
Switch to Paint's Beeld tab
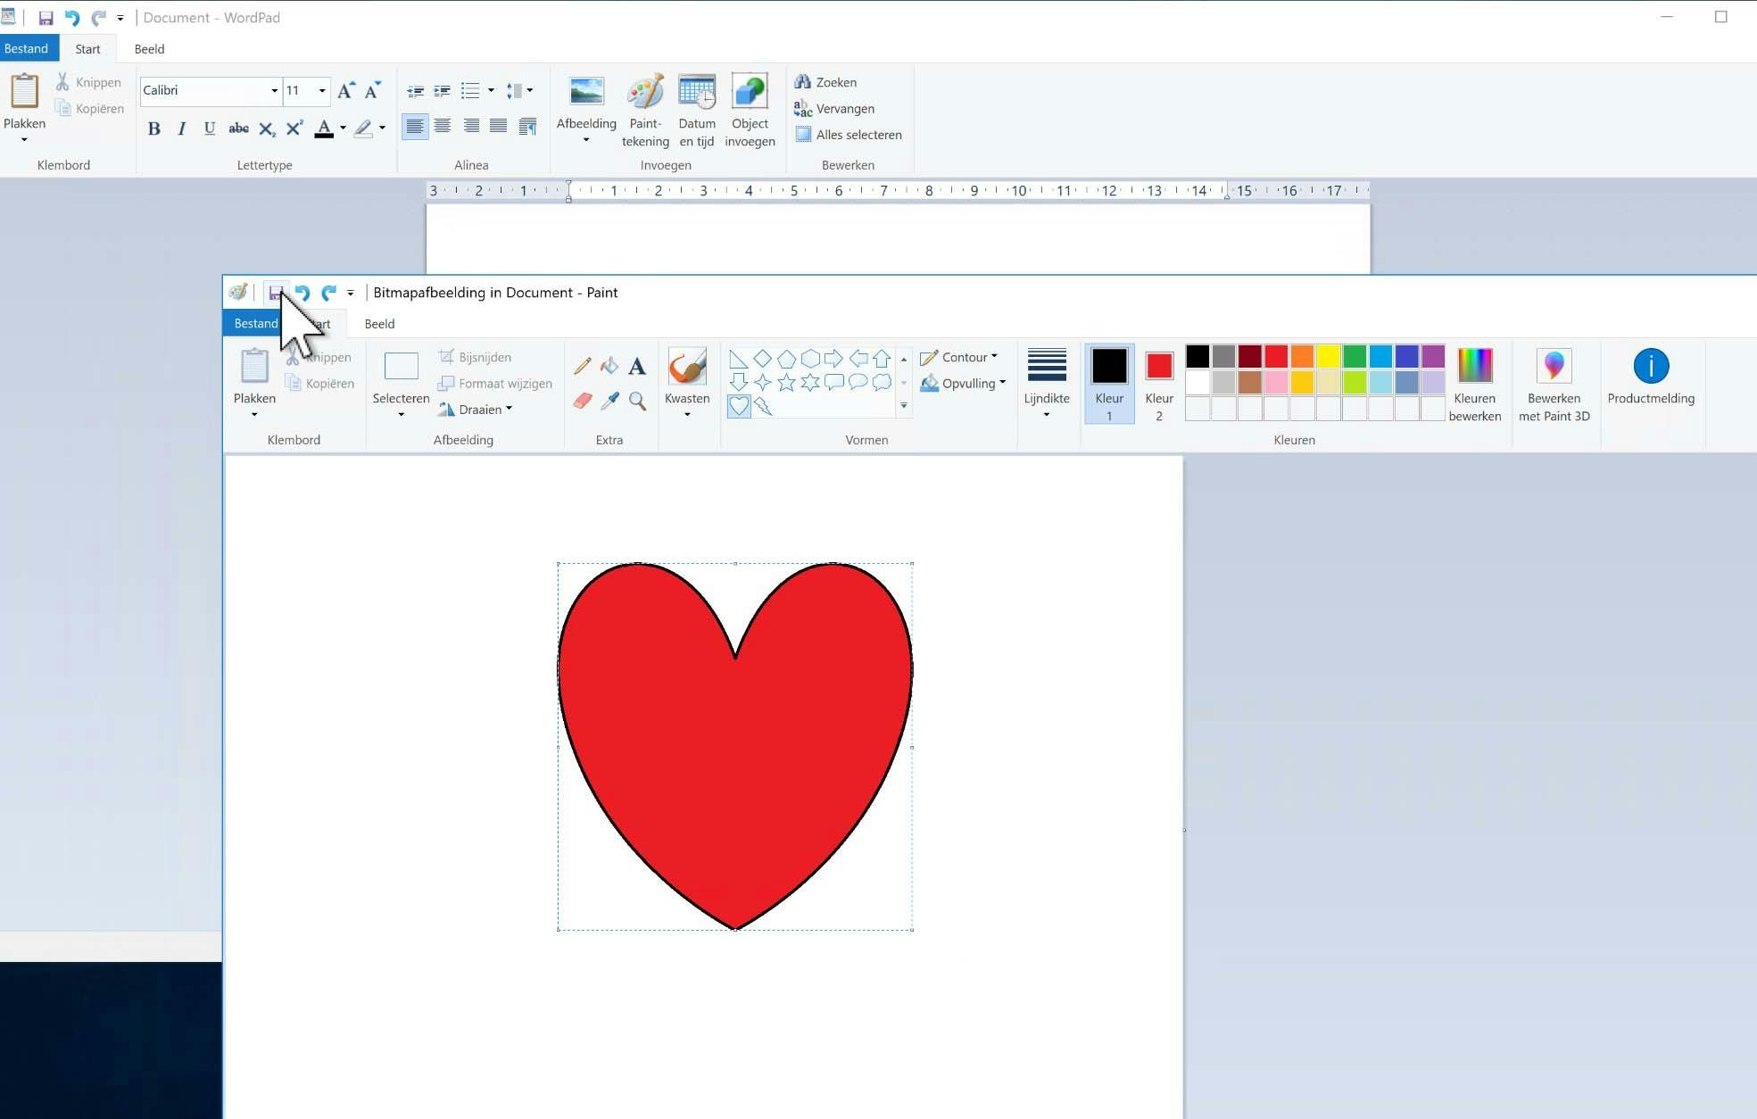[379, 324]
